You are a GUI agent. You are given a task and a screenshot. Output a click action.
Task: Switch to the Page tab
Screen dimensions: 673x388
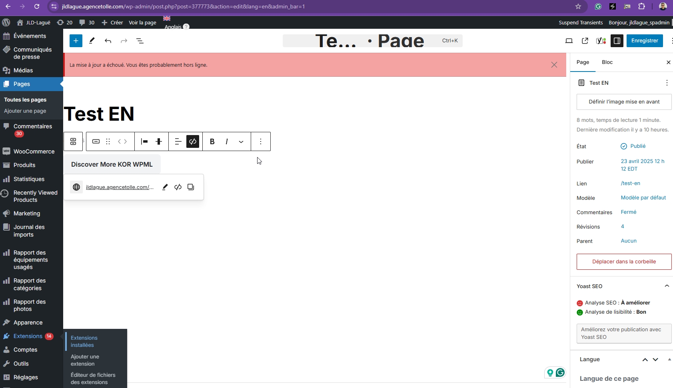pyautogui.click(x=583, y=62)
